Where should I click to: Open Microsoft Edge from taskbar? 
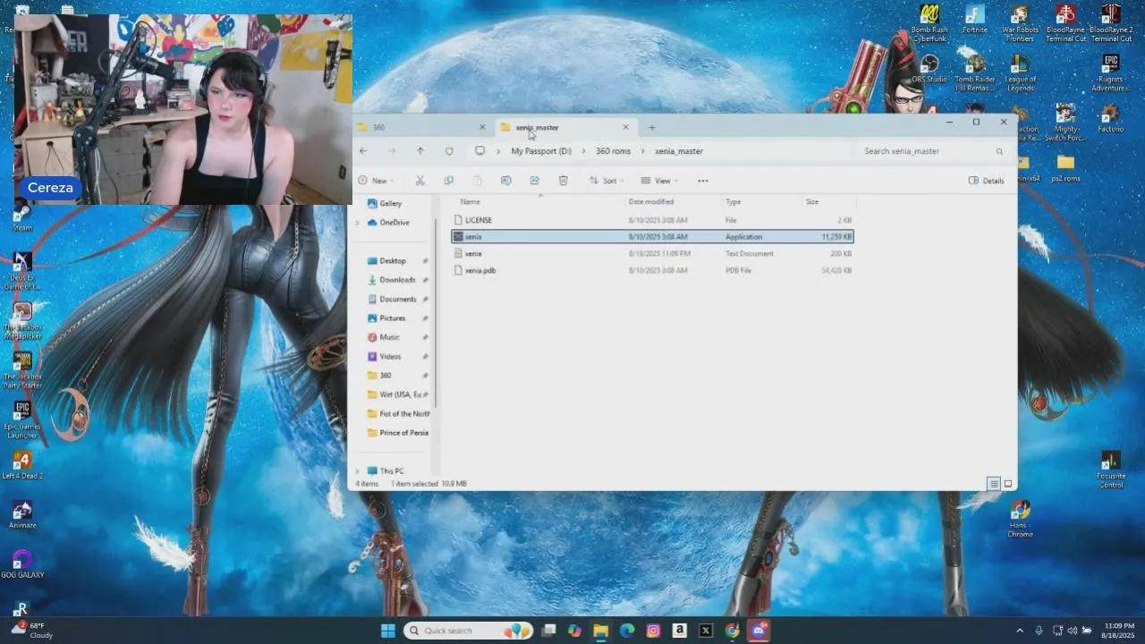tap(627, 631)
